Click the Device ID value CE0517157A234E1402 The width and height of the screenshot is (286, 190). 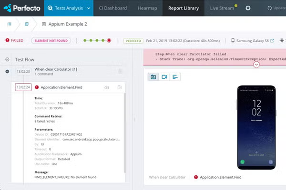click(x=66, y=134)
